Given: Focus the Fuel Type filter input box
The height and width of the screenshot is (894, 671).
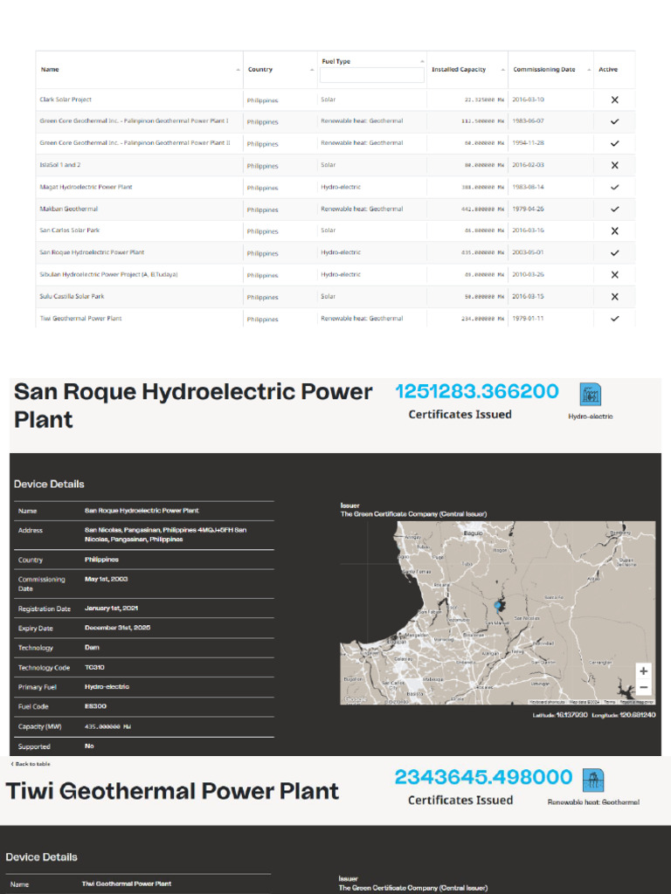Looking at the screenshot, I should [371, 75].
